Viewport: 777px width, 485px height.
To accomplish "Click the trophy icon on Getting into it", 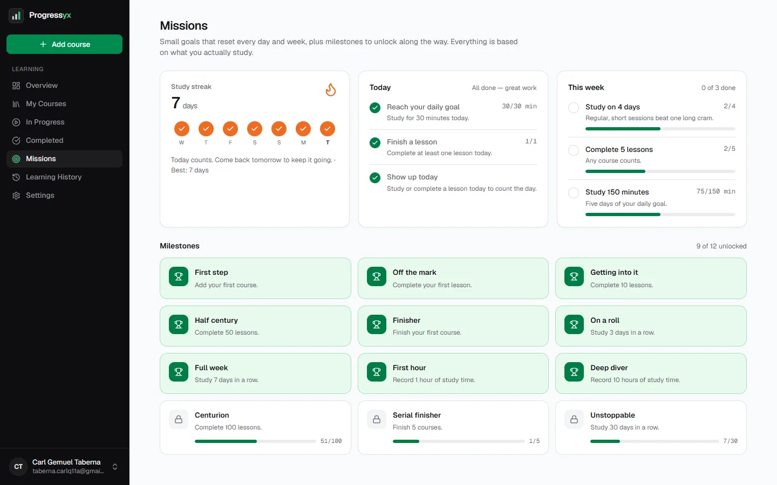I will tap(574, 277).
